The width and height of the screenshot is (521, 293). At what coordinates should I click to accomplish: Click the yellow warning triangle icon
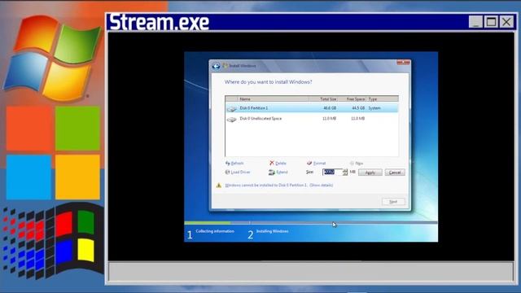point(219,185)
